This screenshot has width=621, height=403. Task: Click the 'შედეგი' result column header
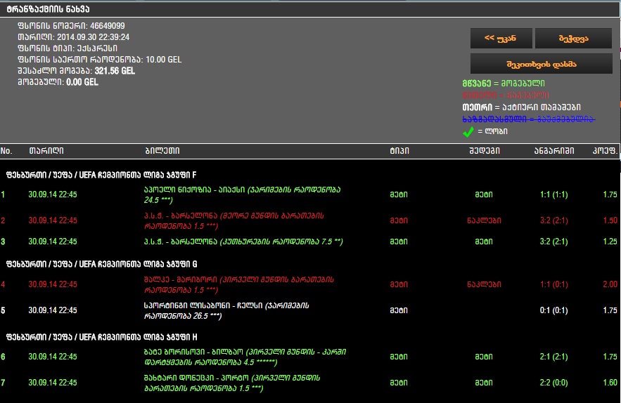click(484, 151)
